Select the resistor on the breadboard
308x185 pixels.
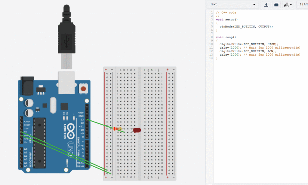(118, 129)
